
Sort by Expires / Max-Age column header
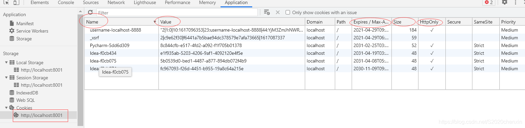tap(372, 22)
